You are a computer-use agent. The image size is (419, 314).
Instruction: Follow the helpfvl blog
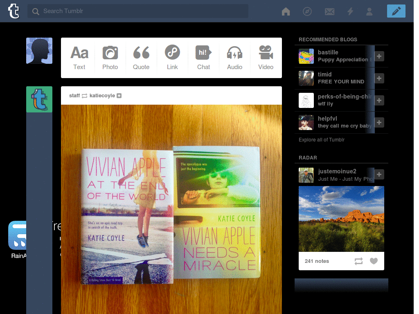(x=379, y=122)
